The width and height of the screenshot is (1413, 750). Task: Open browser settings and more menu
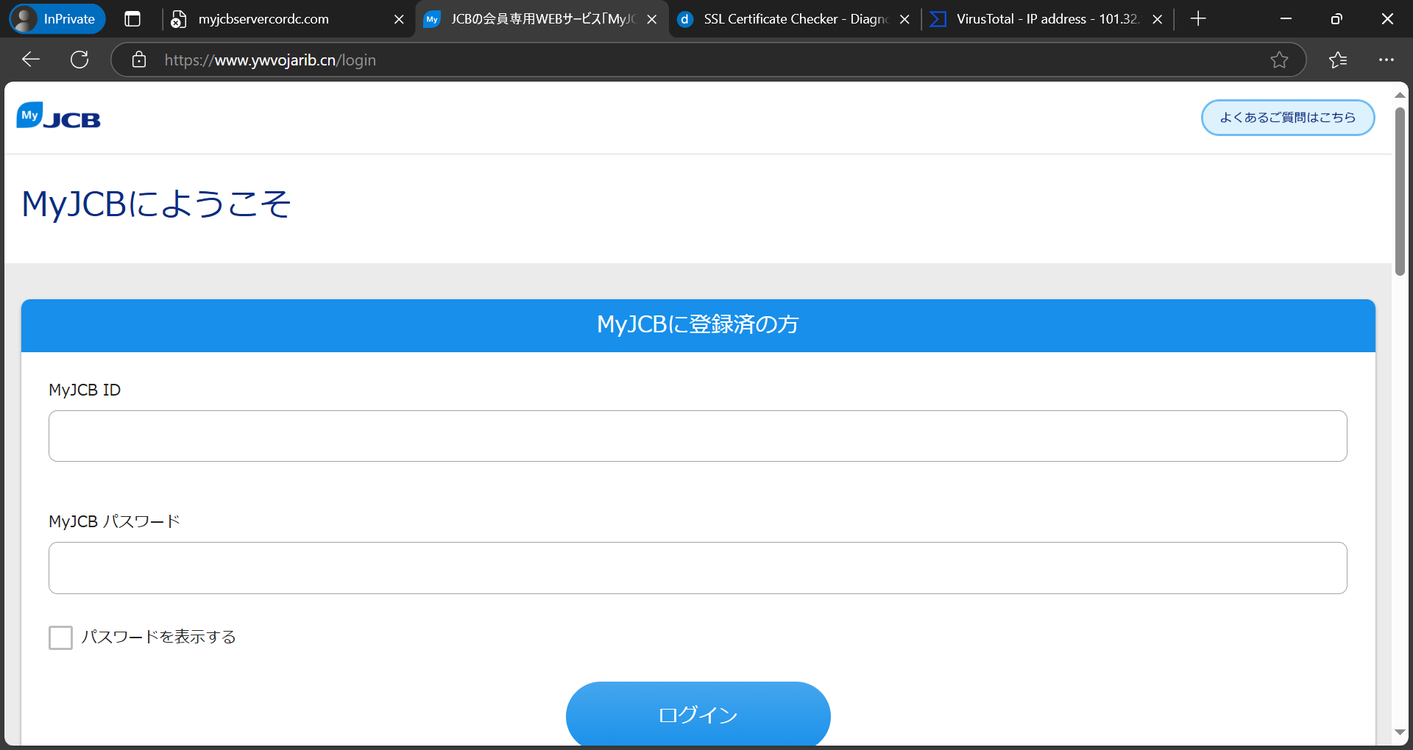[1387, 60]
